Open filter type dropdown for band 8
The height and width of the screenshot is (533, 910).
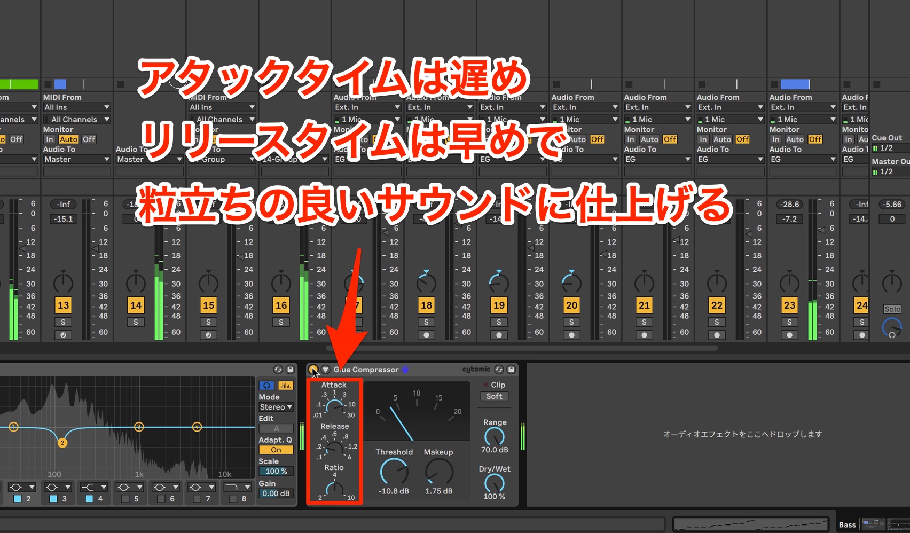coord(237,487)
